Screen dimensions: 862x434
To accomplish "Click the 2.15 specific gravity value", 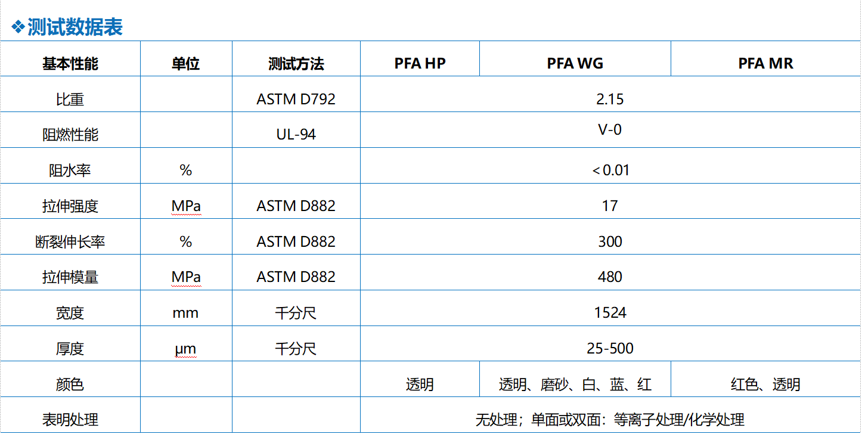I will coord(610,99).
